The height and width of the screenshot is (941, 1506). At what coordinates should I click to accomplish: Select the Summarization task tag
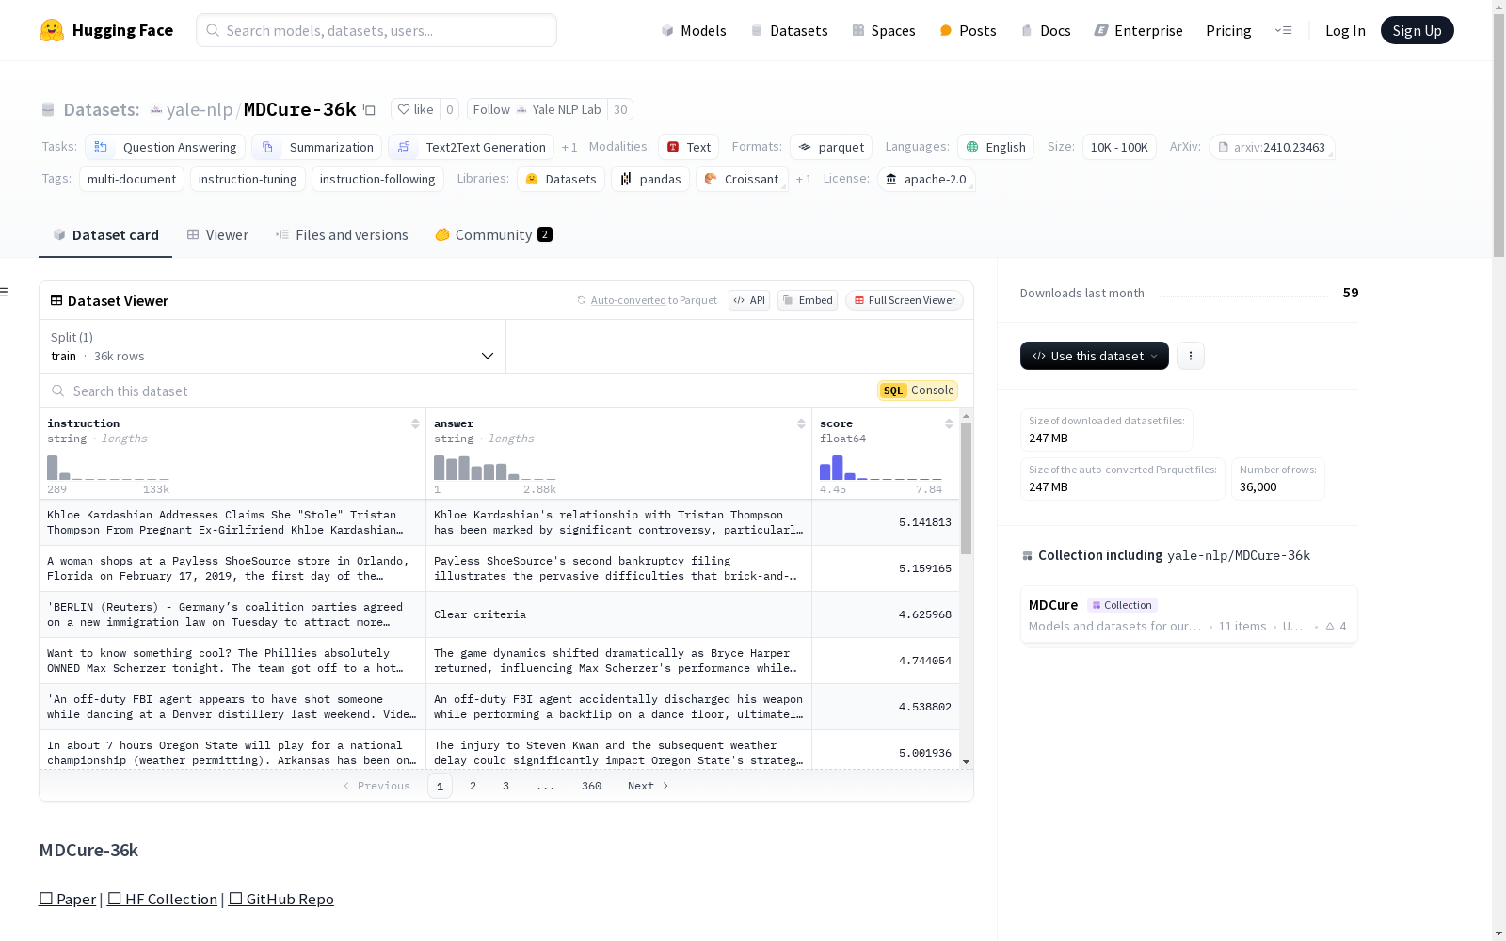tap(316, 147)
